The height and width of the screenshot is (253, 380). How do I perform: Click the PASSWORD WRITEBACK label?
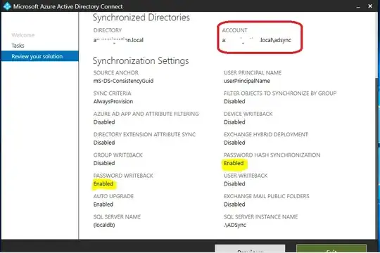click(123, 176)
